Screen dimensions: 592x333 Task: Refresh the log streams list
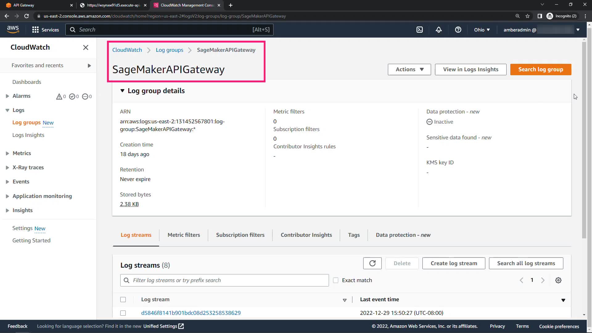tap(372, 263)
